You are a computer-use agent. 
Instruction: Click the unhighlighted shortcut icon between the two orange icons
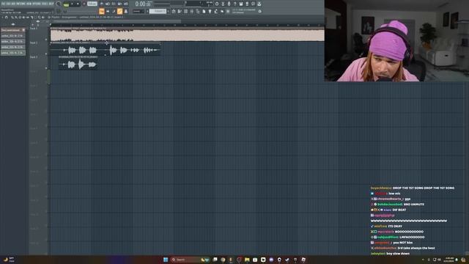(114, 11)
